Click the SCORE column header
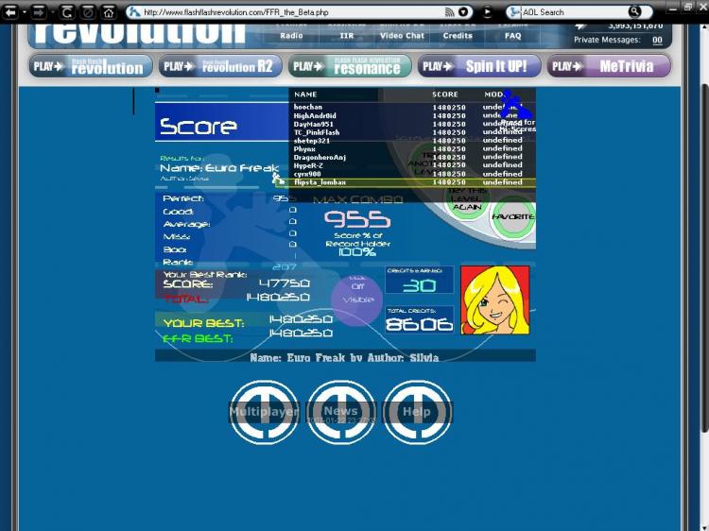Image resolution: width=709 pixels, height=531 pixels. click(x=445, y=94)
